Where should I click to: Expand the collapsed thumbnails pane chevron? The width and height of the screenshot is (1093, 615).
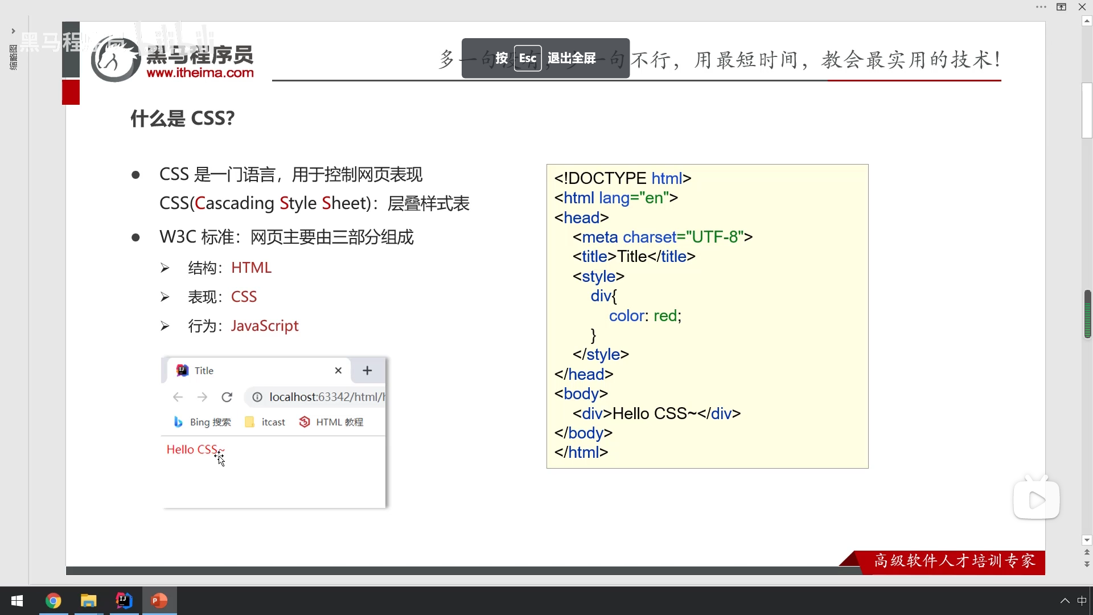pos(13,31)
